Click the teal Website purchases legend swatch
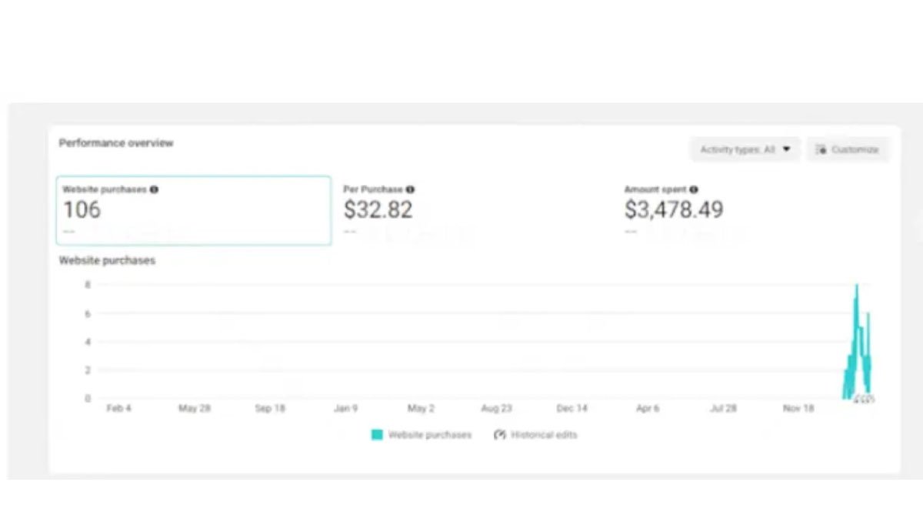 coord(377,435)
